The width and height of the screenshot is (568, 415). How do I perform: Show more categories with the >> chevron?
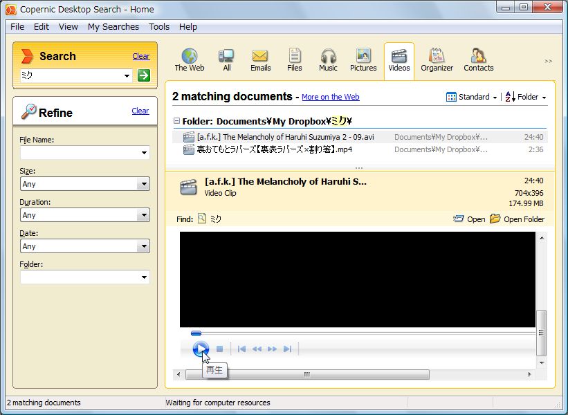coord(549,61)
